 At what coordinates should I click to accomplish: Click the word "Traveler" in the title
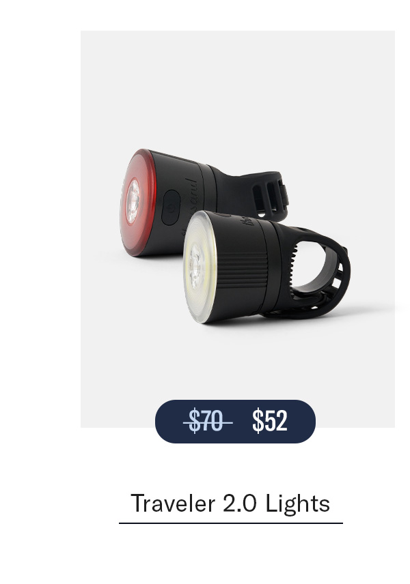[173, 503]
